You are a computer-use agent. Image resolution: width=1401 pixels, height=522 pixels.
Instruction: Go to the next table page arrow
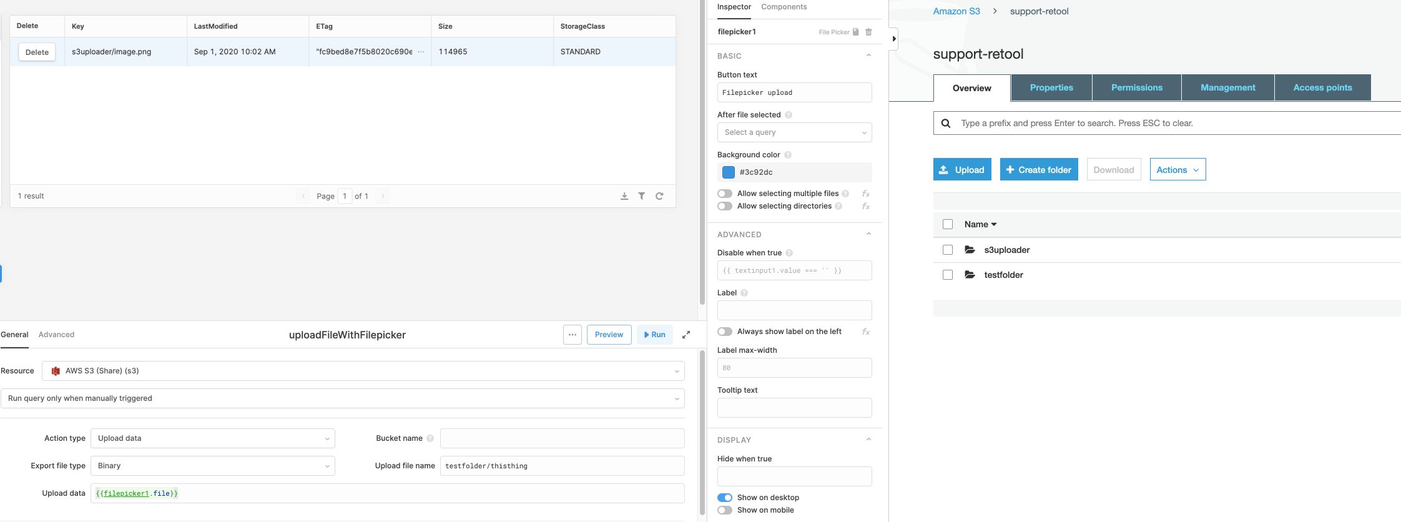pos(383,196)
